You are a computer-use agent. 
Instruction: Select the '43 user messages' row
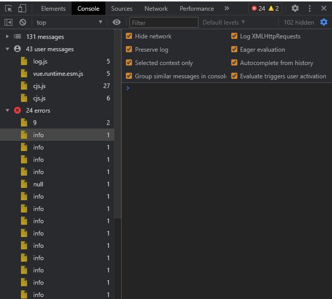(57, 49)
